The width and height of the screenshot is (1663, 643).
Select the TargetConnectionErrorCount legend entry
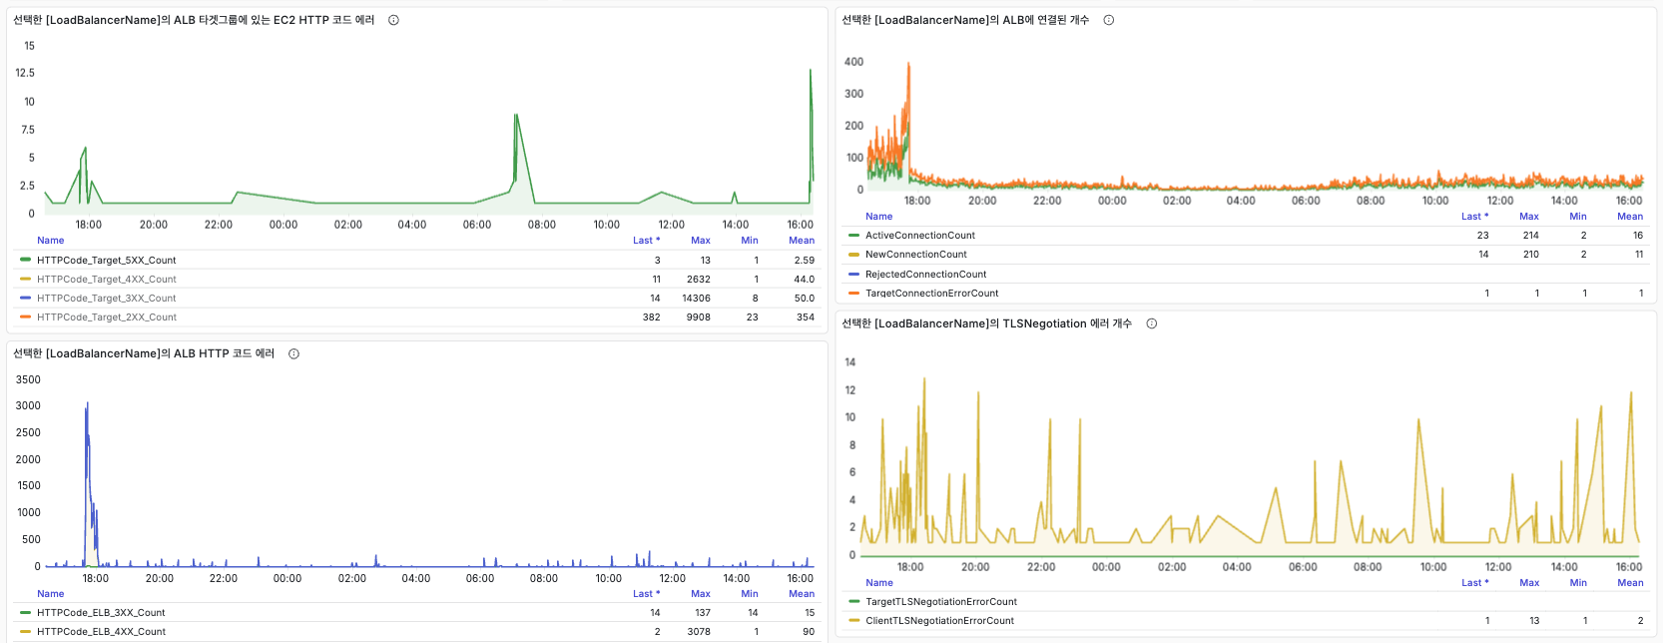(x=931, y=294)
